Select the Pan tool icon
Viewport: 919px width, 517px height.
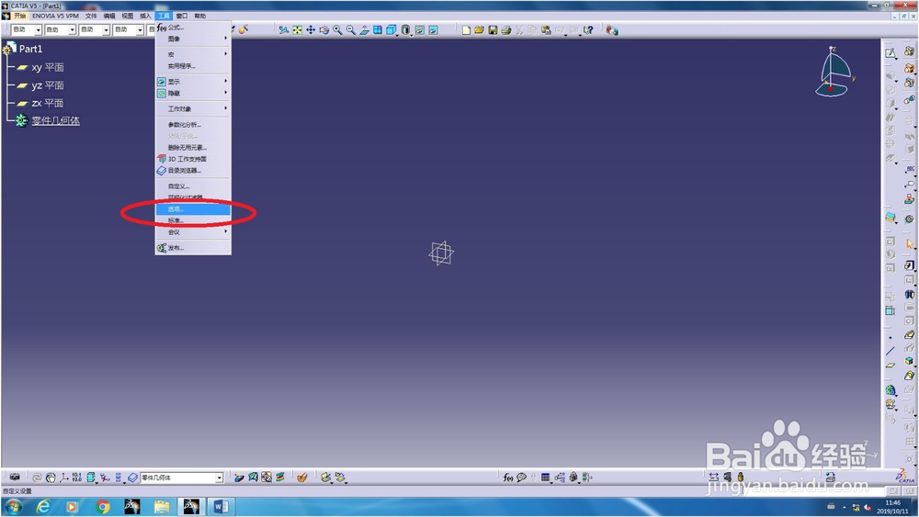pyautogui.click(x=311, y=30)
